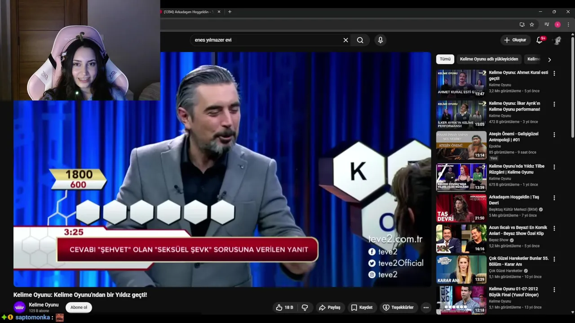Save video with Kaydet button
The height and width of the screenshot is (323, 575).
[362, 307]
